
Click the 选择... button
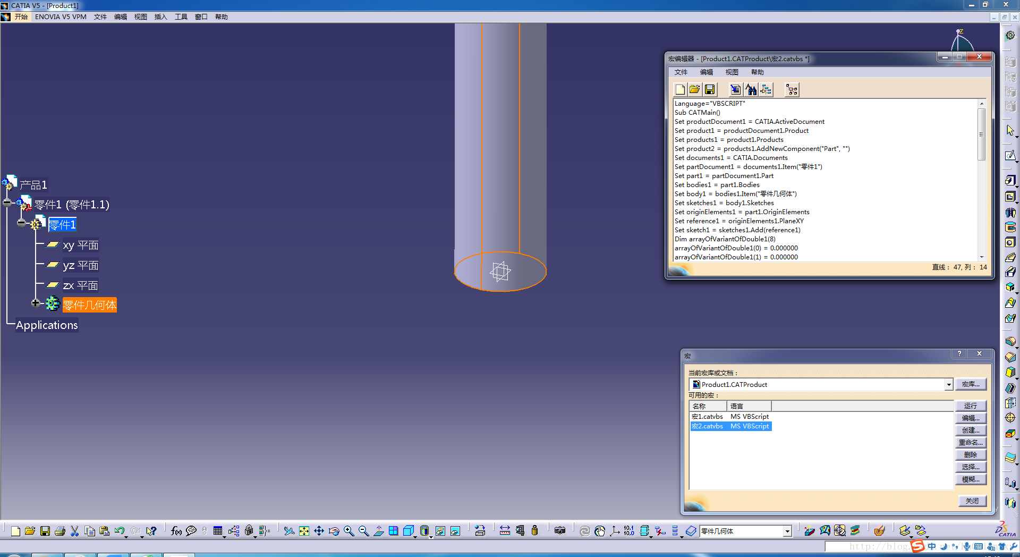(x=971, y=467)
